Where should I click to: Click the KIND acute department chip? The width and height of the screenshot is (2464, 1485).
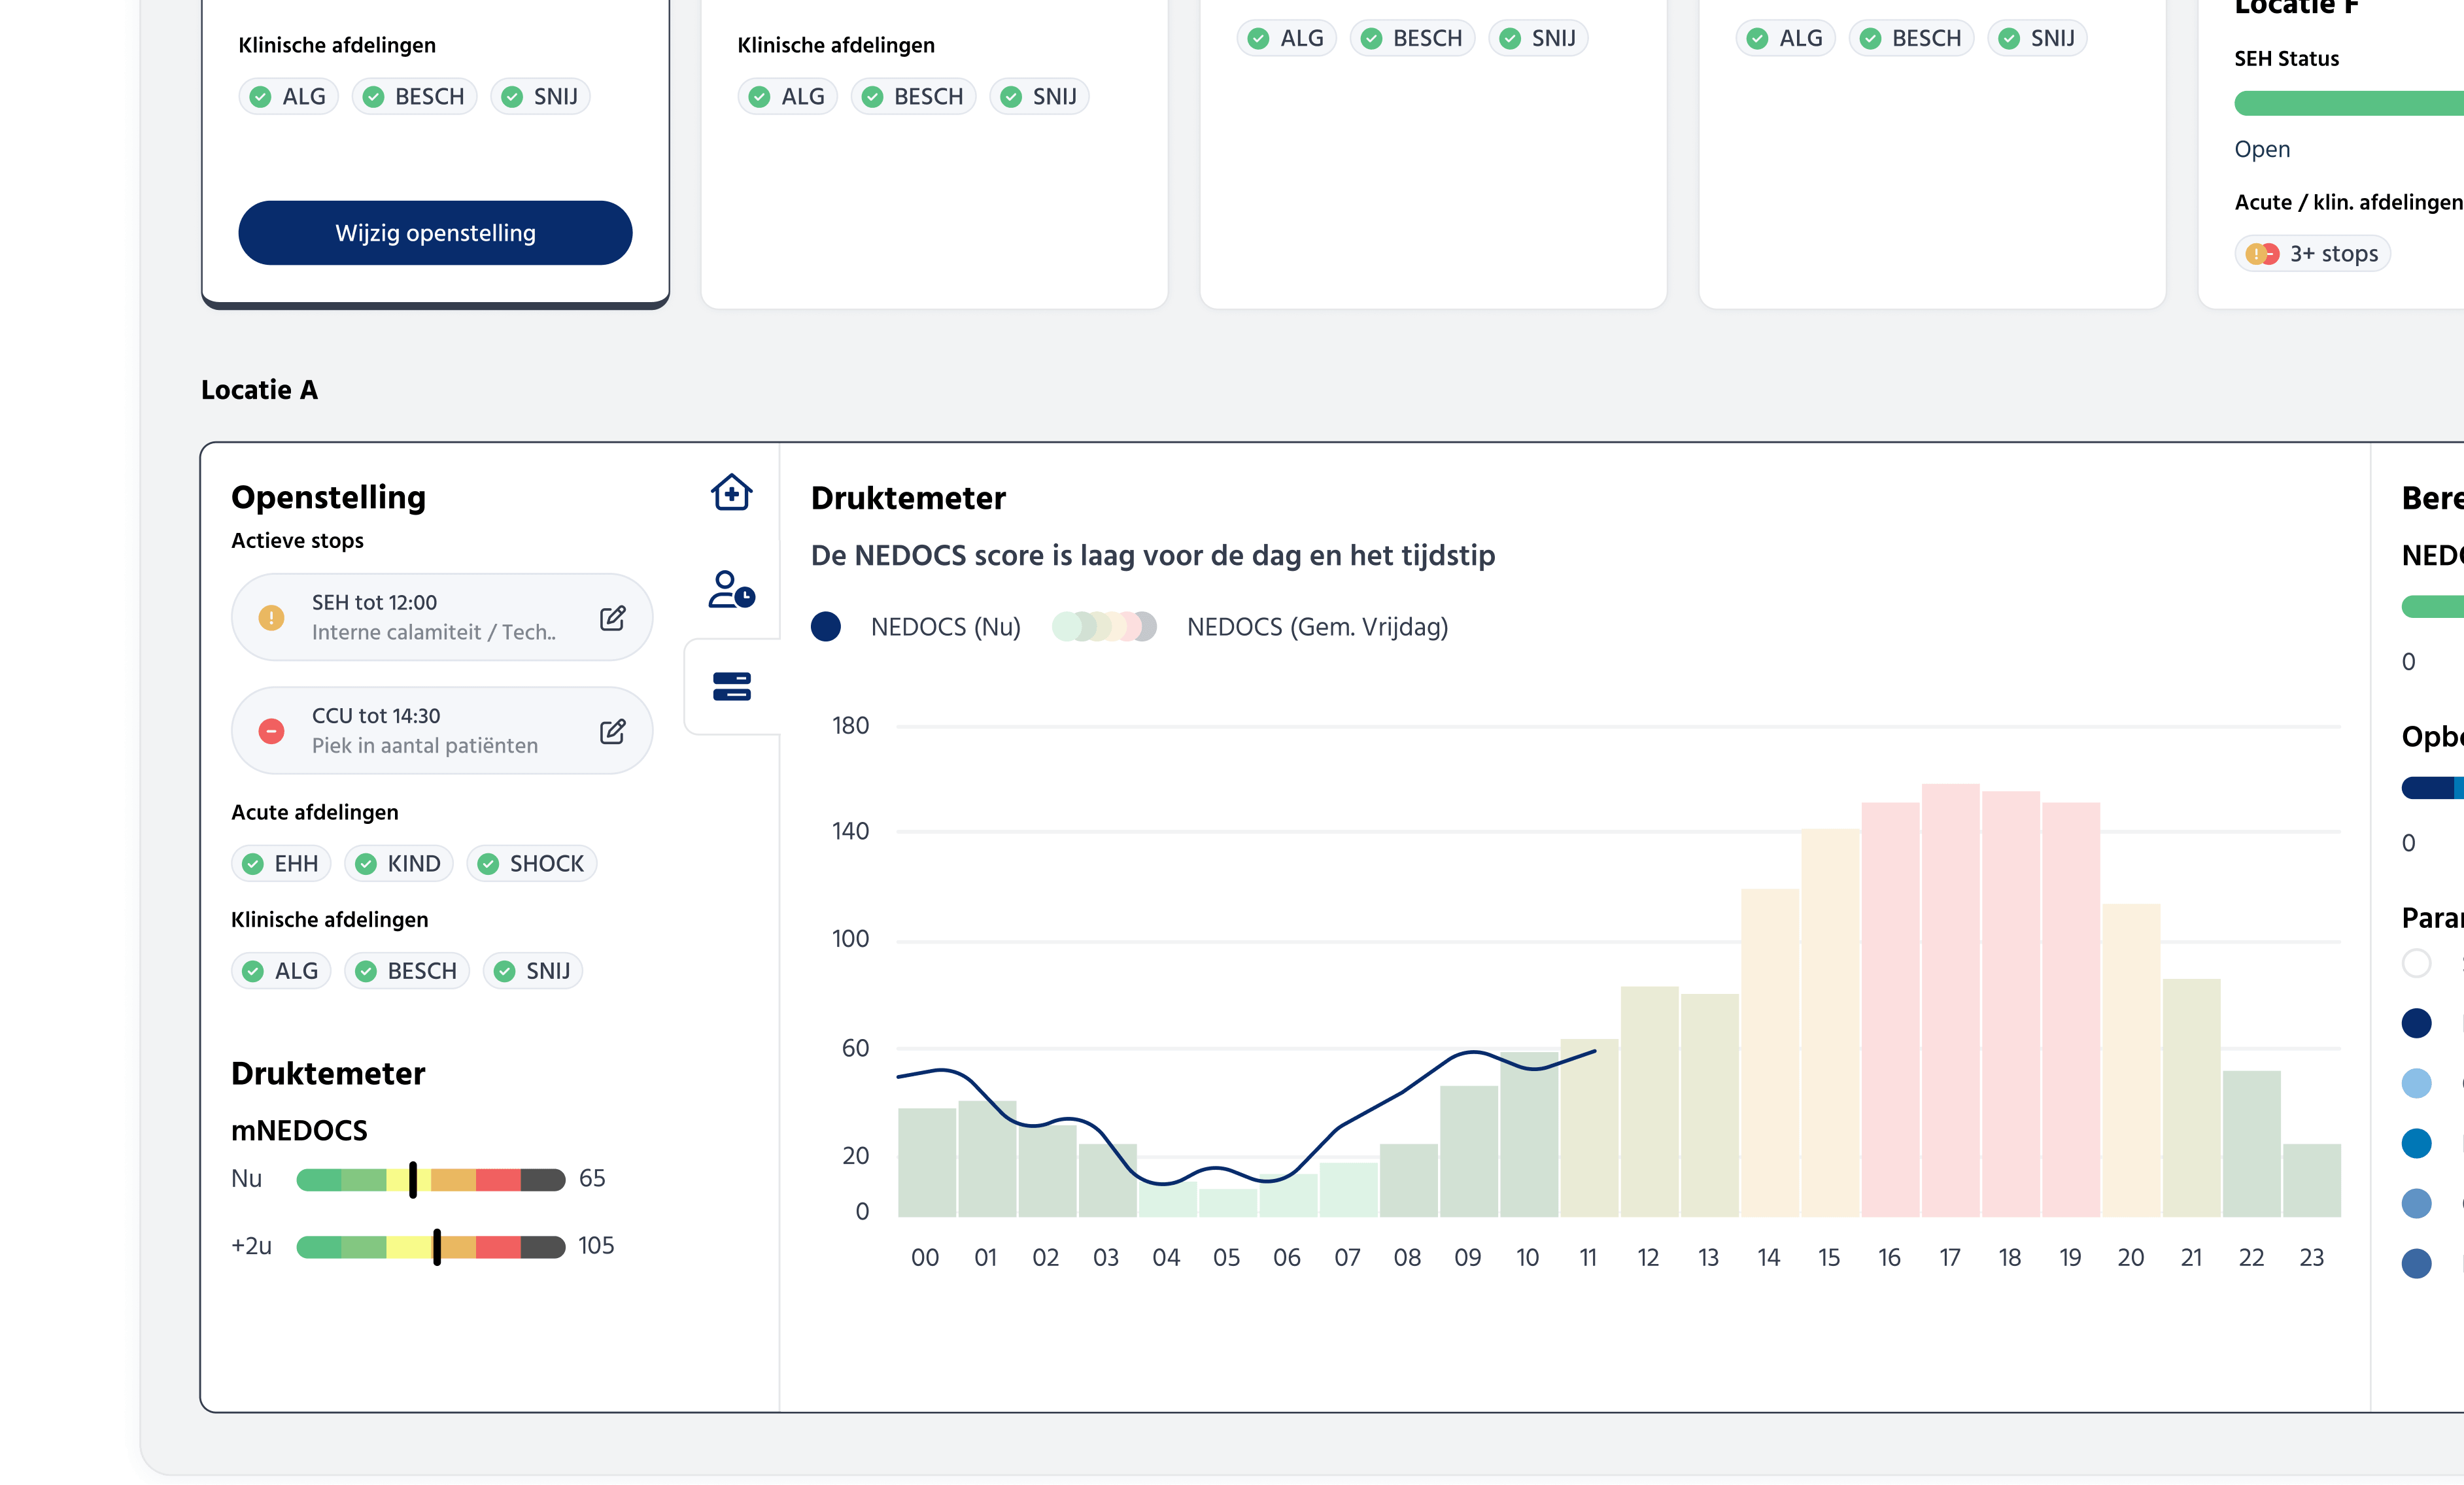(x=398, y=863)
